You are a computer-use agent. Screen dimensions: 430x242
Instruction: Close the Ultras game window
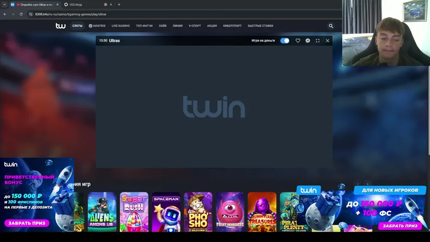click(328, 41)
